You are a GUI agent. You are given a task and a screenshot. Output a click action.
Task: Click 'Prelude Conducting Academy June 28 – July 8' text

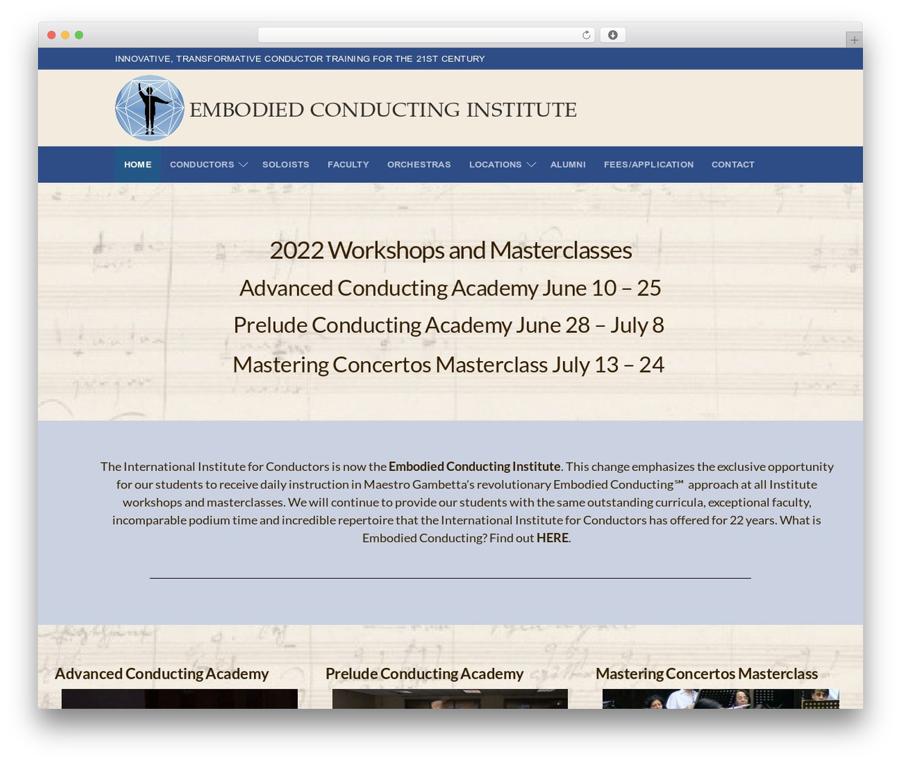(449, 325)
